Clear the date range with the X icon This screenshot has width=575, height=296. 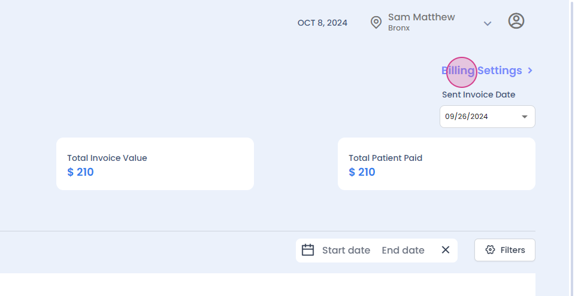(x=445, y=250)
